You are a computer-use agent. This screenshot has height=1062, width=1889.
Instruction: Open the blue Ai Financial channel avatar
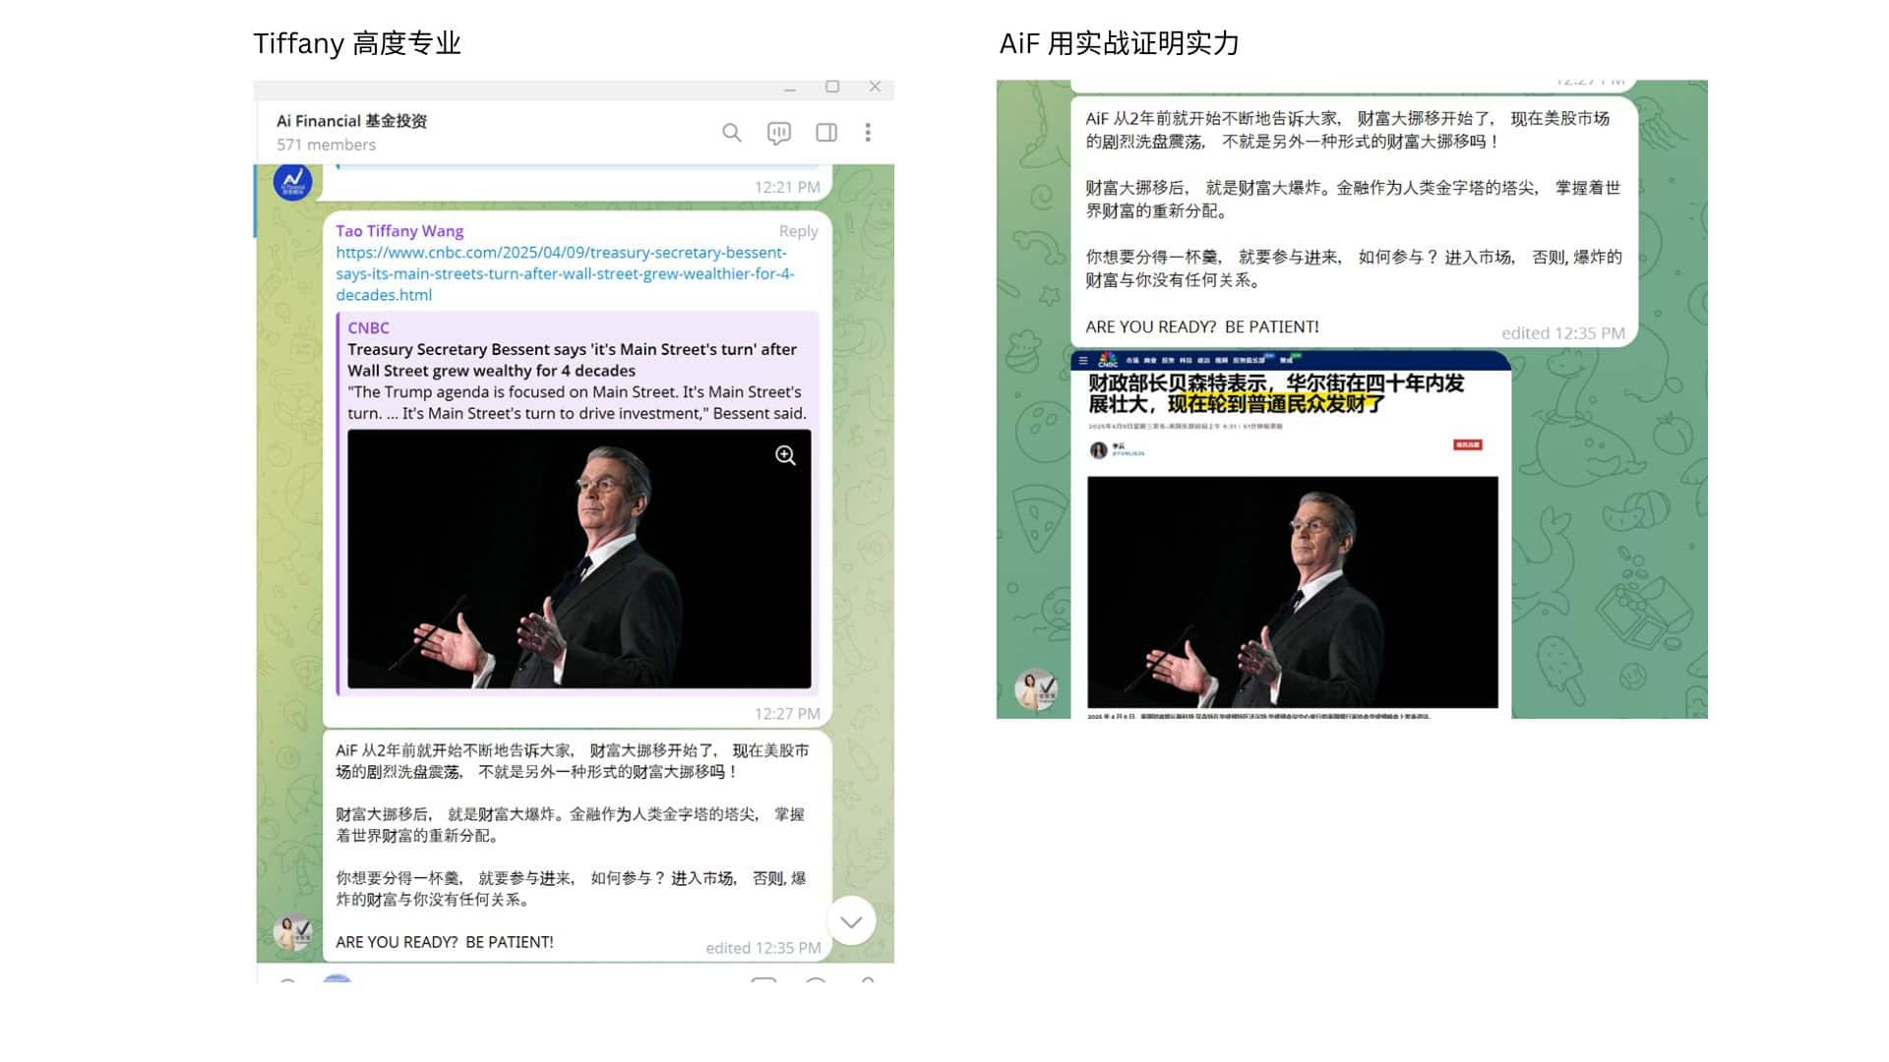(x=292, y=182)
